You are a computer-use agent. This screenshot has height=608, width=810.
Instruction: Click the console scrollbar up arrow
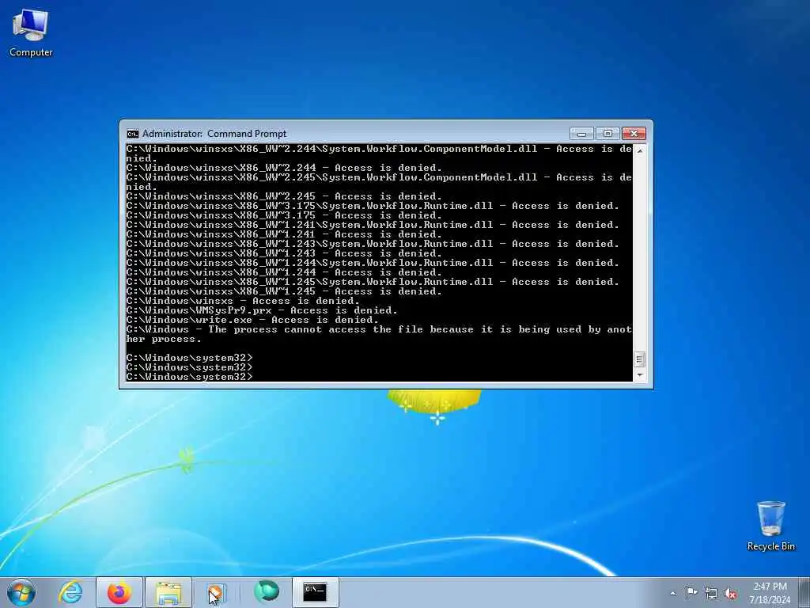click(639, 151)
